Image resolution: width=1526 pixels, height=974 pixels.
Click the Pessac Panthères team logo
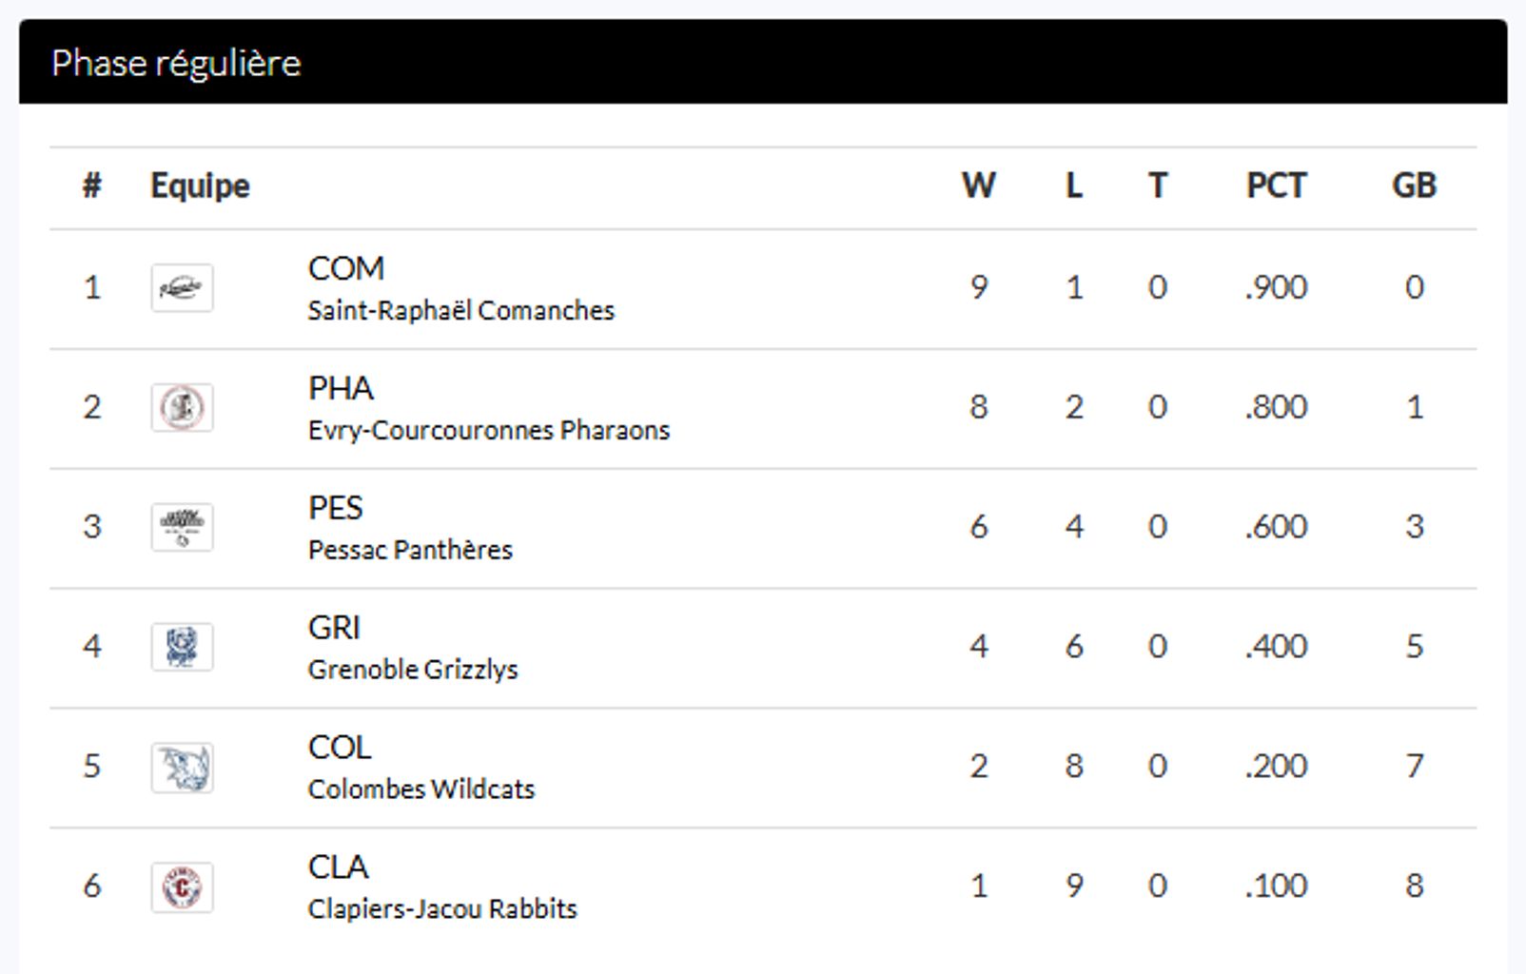(x=182, y=527)
